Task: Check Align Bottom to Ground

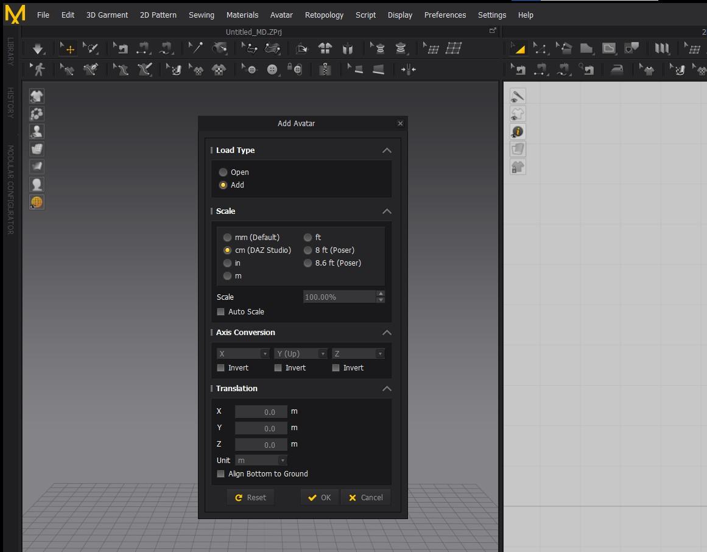Action: click(221, 474)
